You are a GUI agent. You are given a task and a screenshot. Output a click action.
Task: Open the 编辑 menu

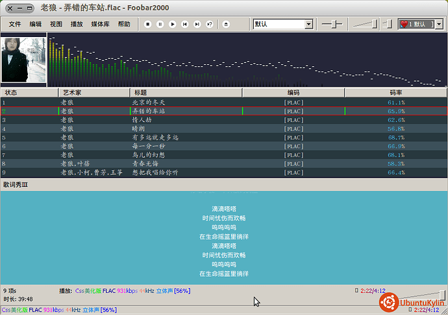tap(36, 24)
